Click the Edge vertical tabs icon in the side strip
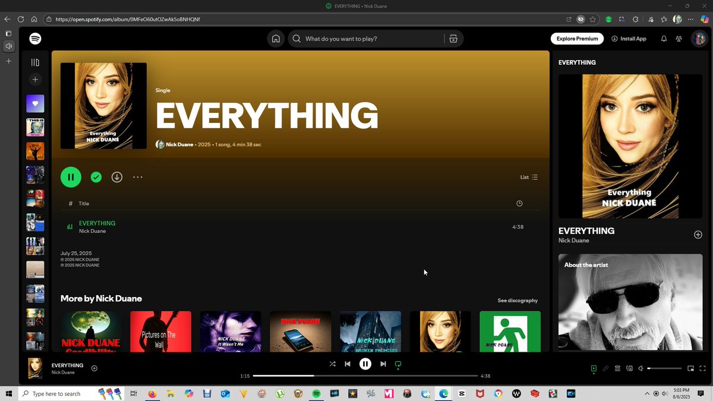 tap(8, 34)
